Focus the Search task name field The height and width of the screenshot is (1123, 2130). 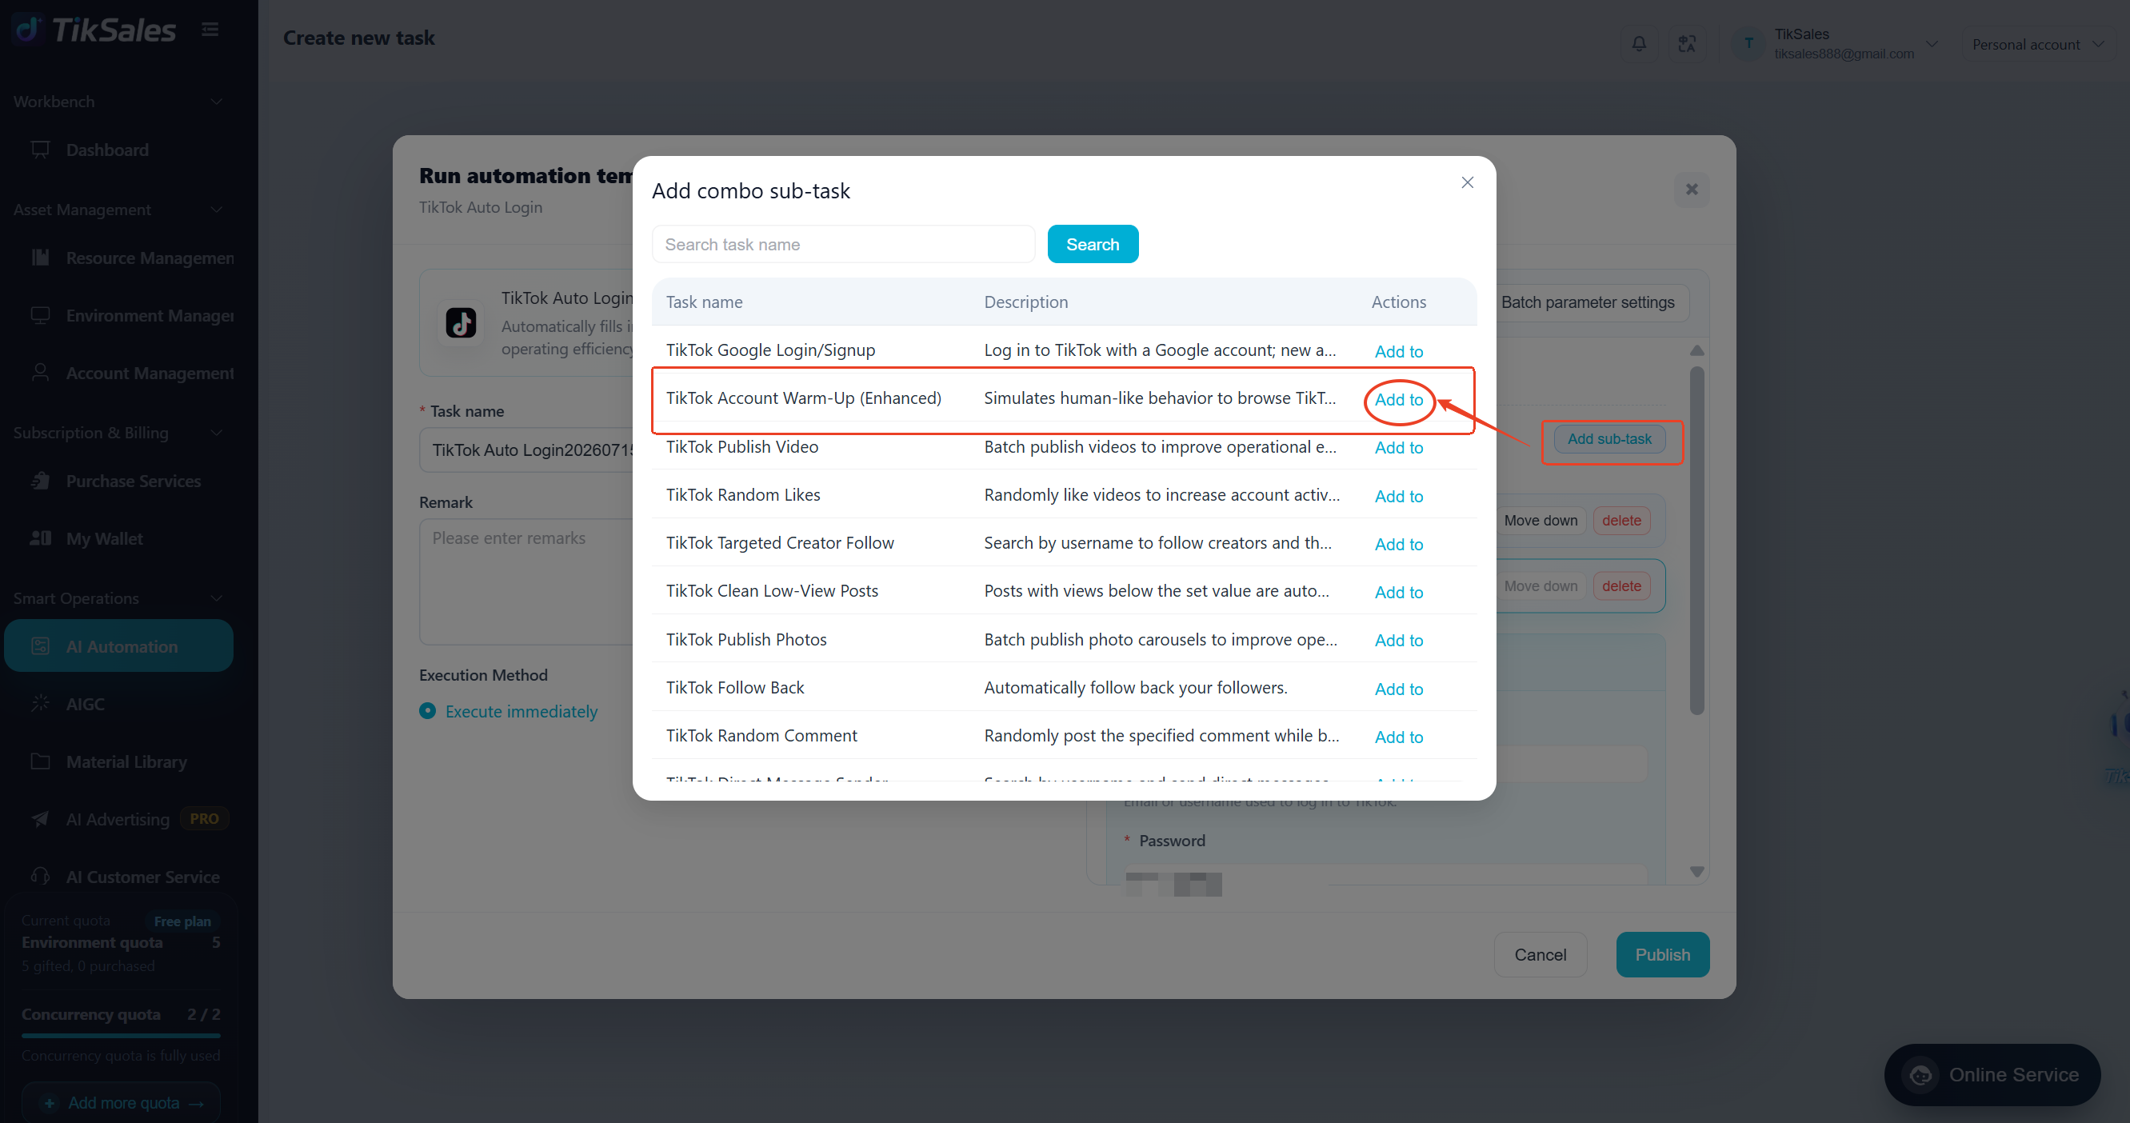[842, 244]
